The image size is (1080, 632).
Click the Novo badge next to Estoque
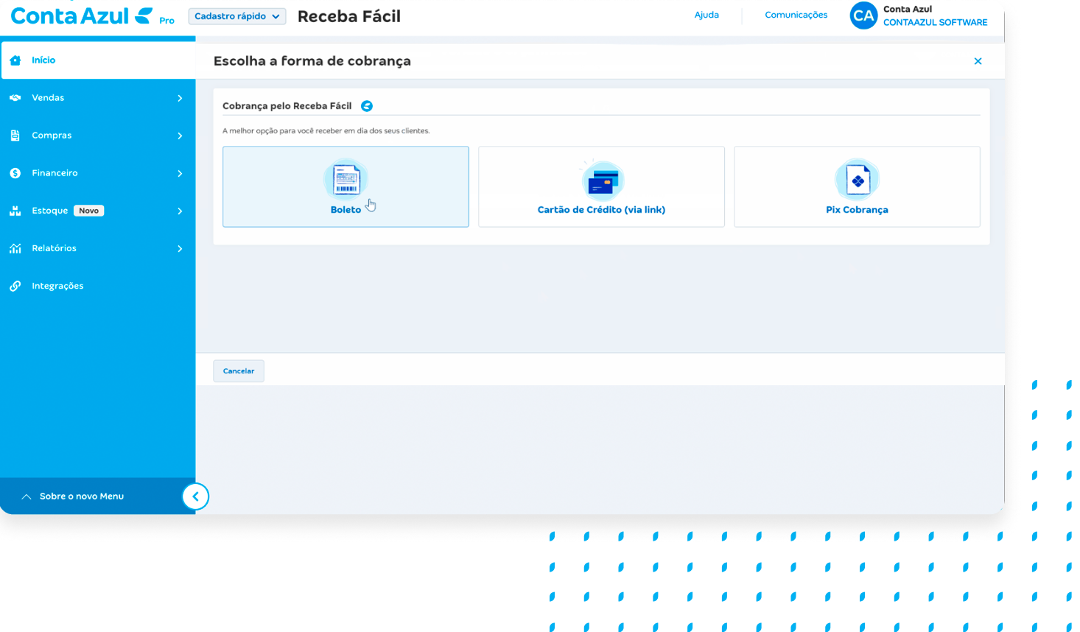click(x=89, y=211)
